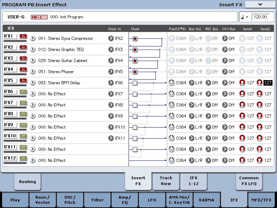Click the IFX7 chain routing box

click(135, 105)
